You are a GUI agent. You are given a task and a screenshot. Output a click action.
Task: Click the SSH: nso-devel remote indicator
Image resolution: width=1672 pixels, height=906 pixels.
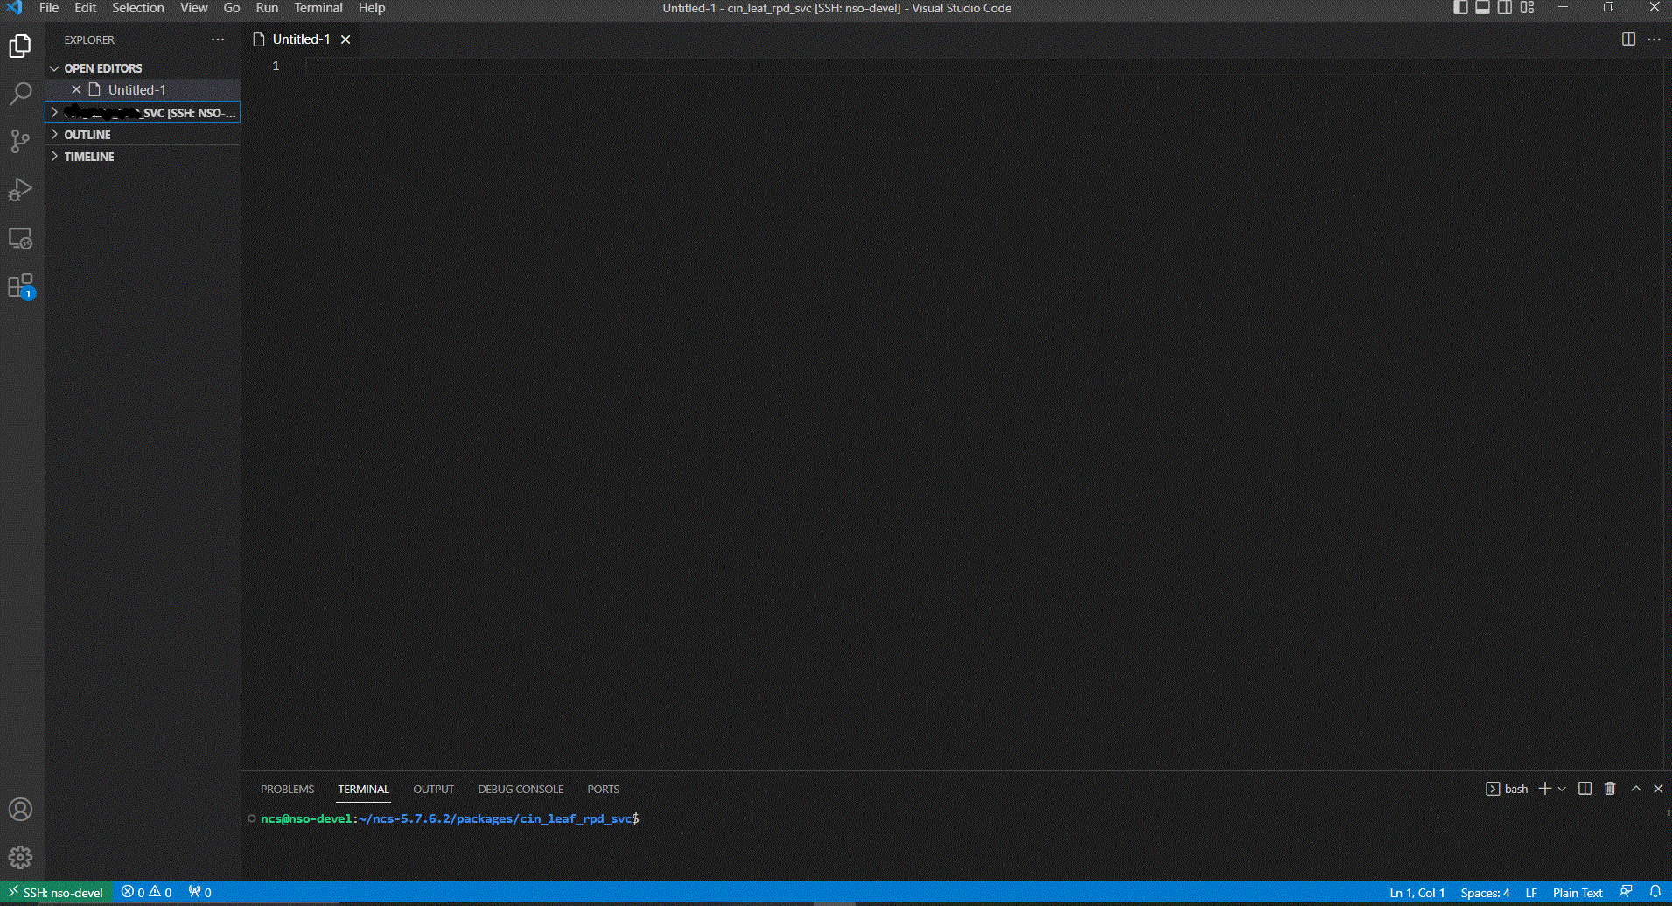(55, 892)
